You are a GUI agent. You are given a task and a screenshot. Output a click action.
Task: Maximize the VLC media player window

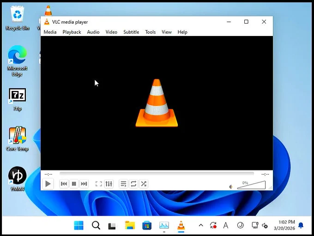pyautogui.click(x=246, y=22)
